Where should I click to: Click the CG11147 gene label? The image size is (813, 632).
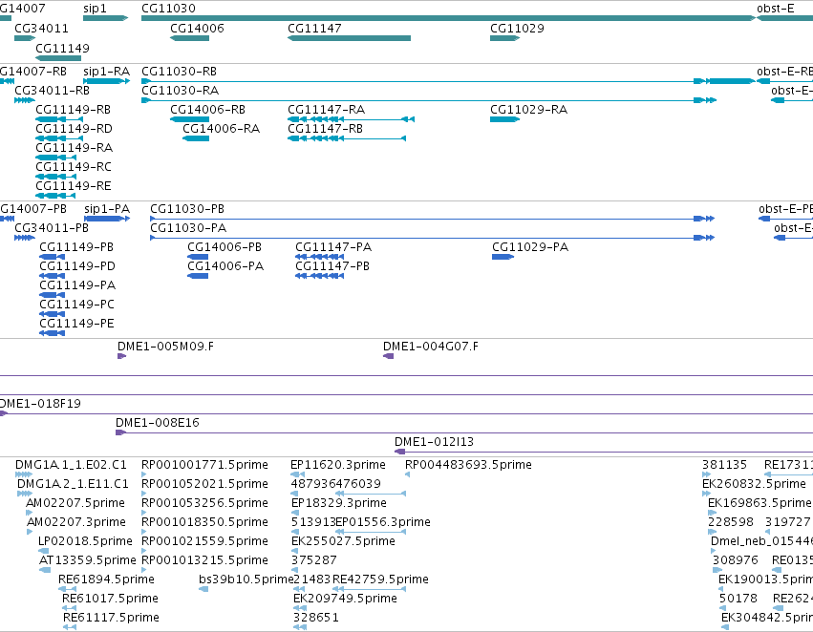click(x=314, y=28)
